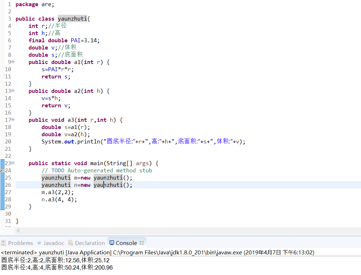The height and width of the screenshot is (275, 361).
Task: Click 's=PAI*r*r;' statement on line 10
Action: click(x=57, y=69)
